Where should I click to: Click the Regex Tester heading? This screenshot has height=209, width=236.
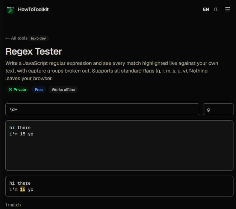34,51
